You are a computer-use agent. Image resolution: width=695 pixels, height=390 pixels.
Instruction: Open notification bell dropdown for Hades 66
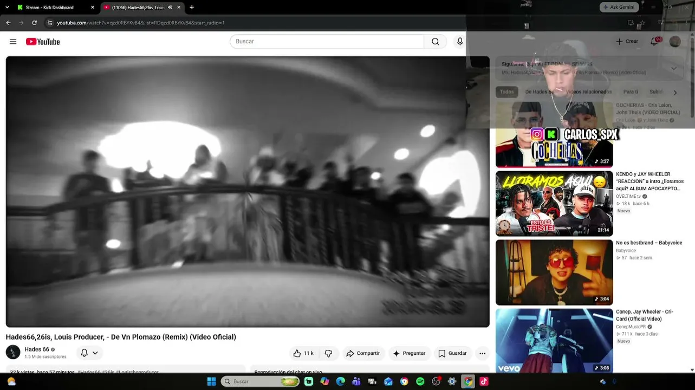pyautogui.click(x=89, y=353)
